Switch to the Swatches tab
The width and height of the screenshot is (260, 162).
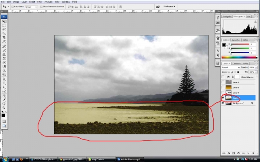pos(236,40)
